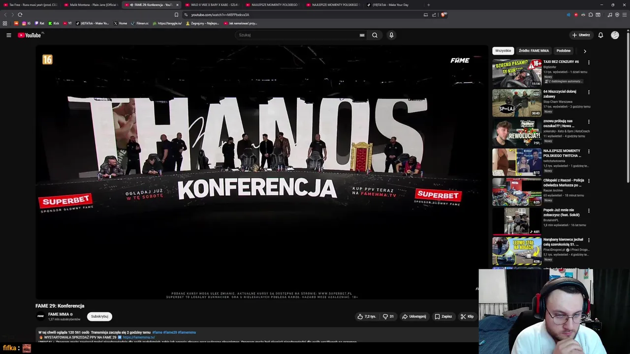The width and height of the screenshot is (630, 354).
Task: Open the famemma.tv description link
Action: [x=139, y=337]
